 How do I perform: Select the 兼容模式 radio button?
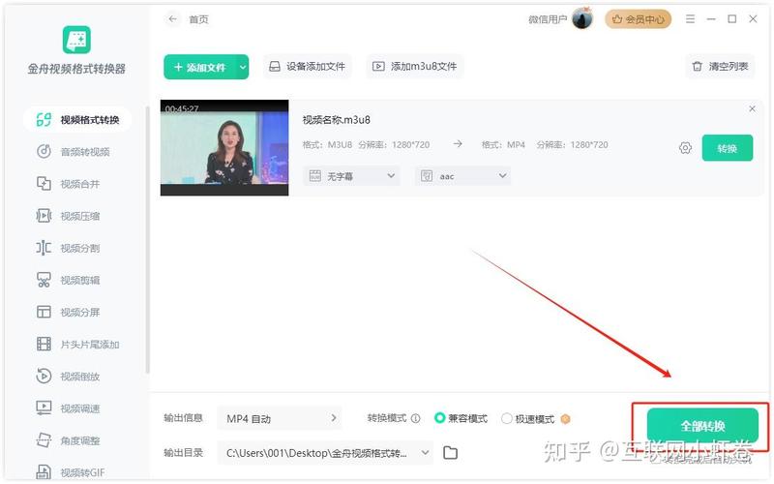(440, 419)
